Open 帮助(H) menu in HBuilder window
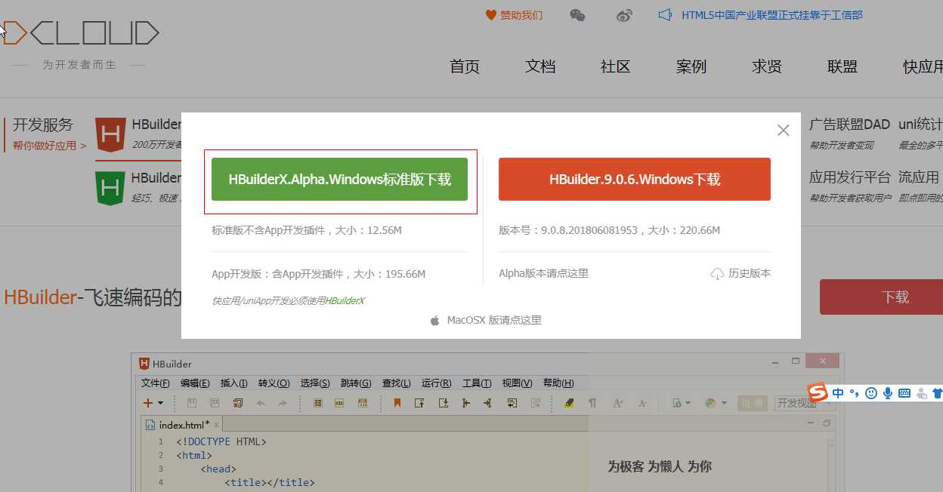 coord(558,383)
